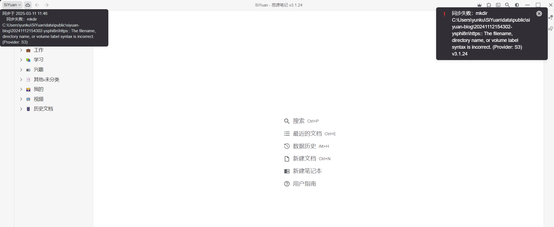This screenshot has width=554, height=227.
Task: Open the plugins puzzle icon
Action: click(x=489, y=5)
